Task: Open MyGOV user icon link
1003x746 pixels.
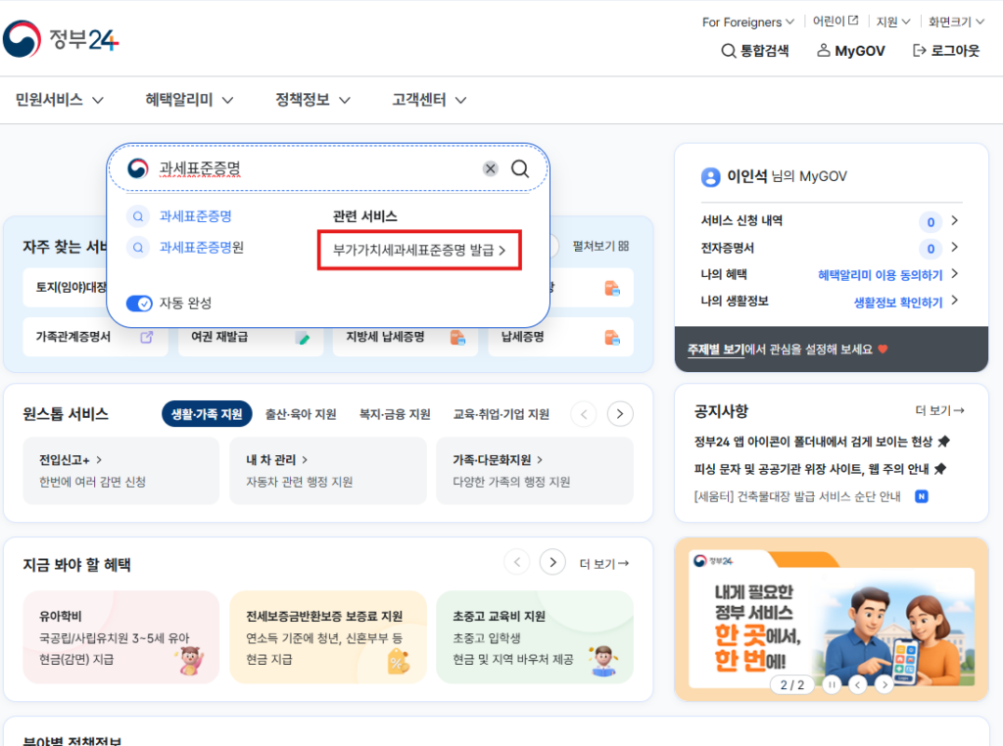Action: point(824,51)
